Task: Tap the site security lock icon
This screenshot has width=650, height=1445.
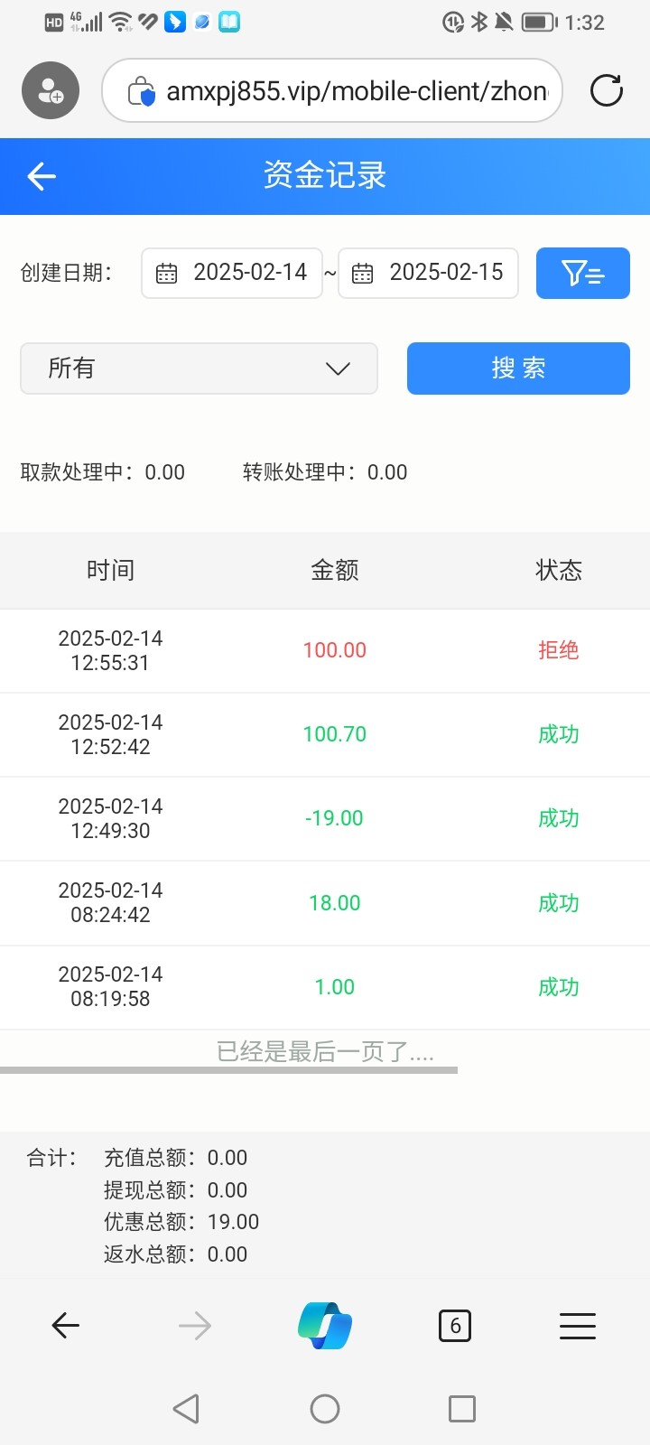Action: point(141,91)
